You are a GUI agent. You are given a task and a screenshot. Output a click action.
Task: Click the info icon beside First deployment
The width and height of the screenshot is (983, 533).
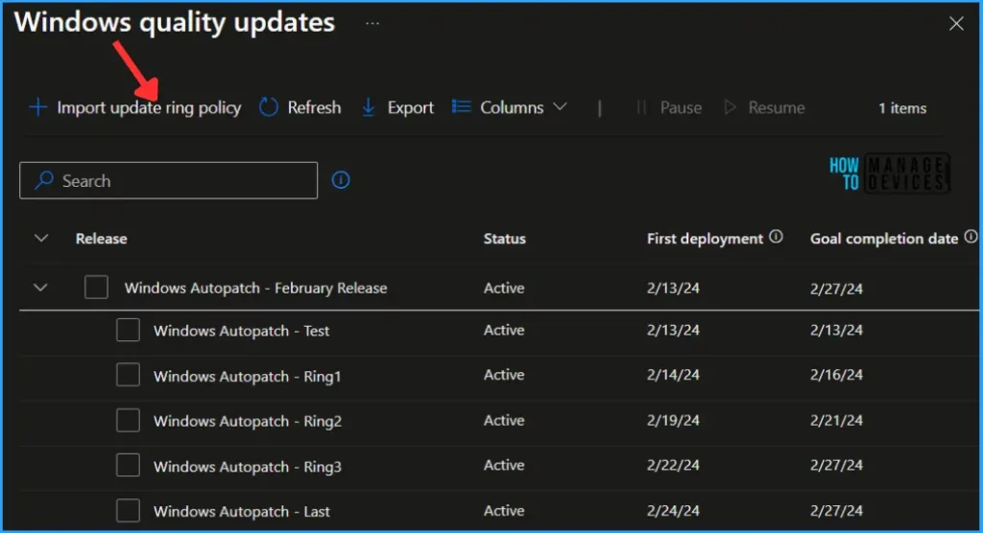point(776,237)
